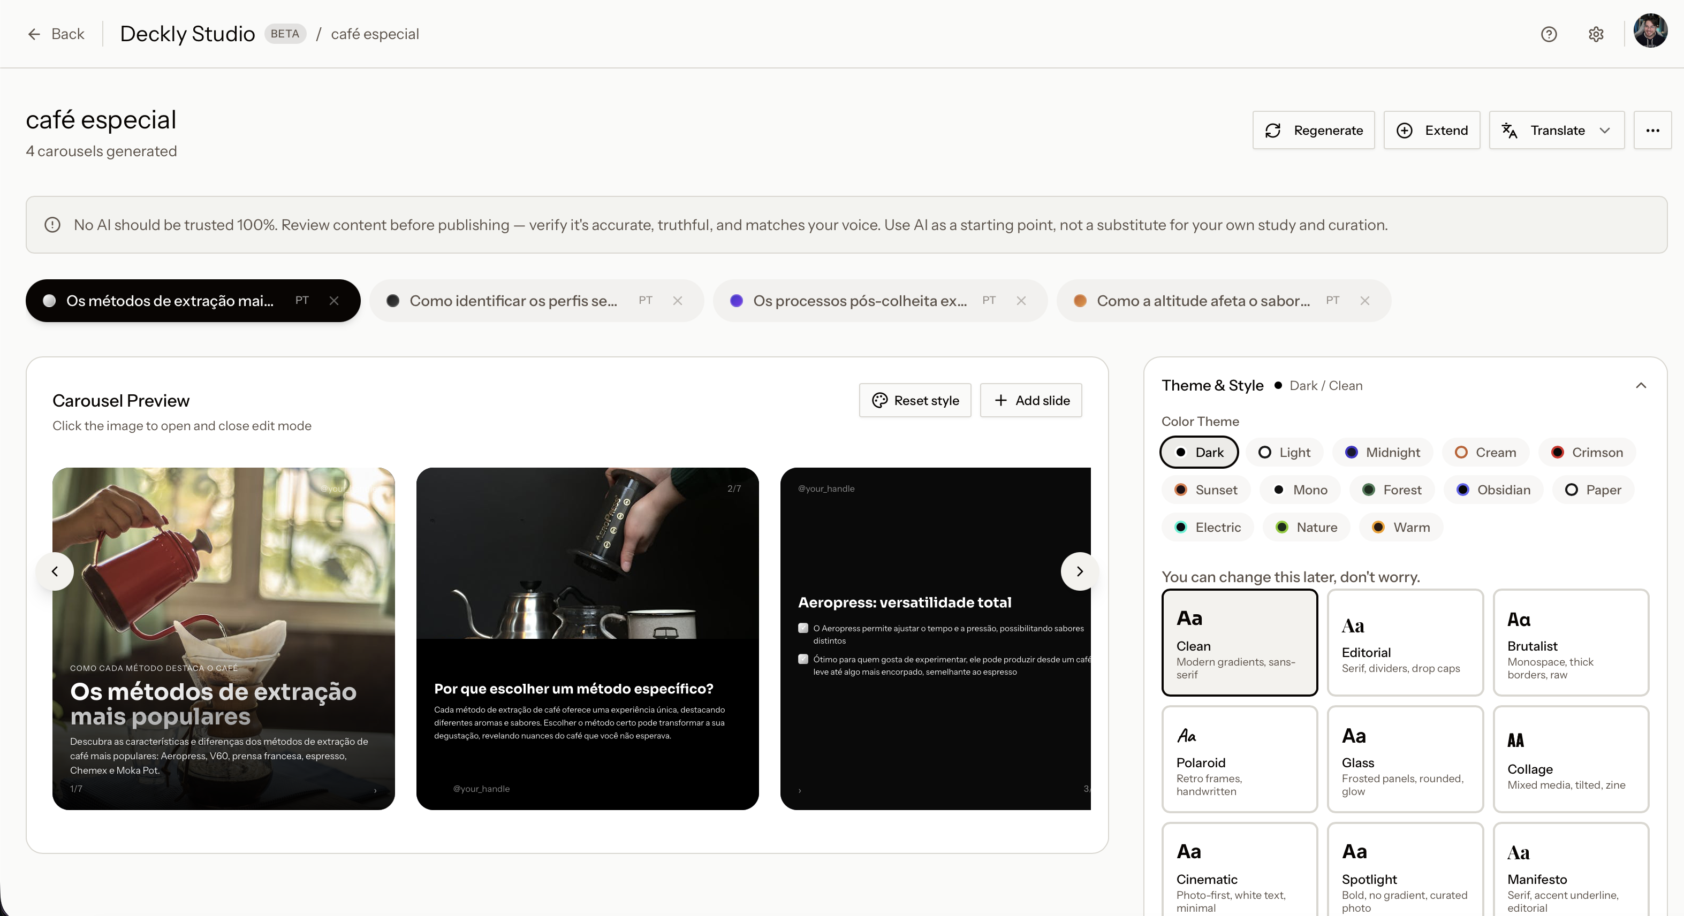This screenshot has height=916, width=1684.
Task: Switch to 'Os processos pós-colheita ex...' tab
Action: tap(880, 301)
